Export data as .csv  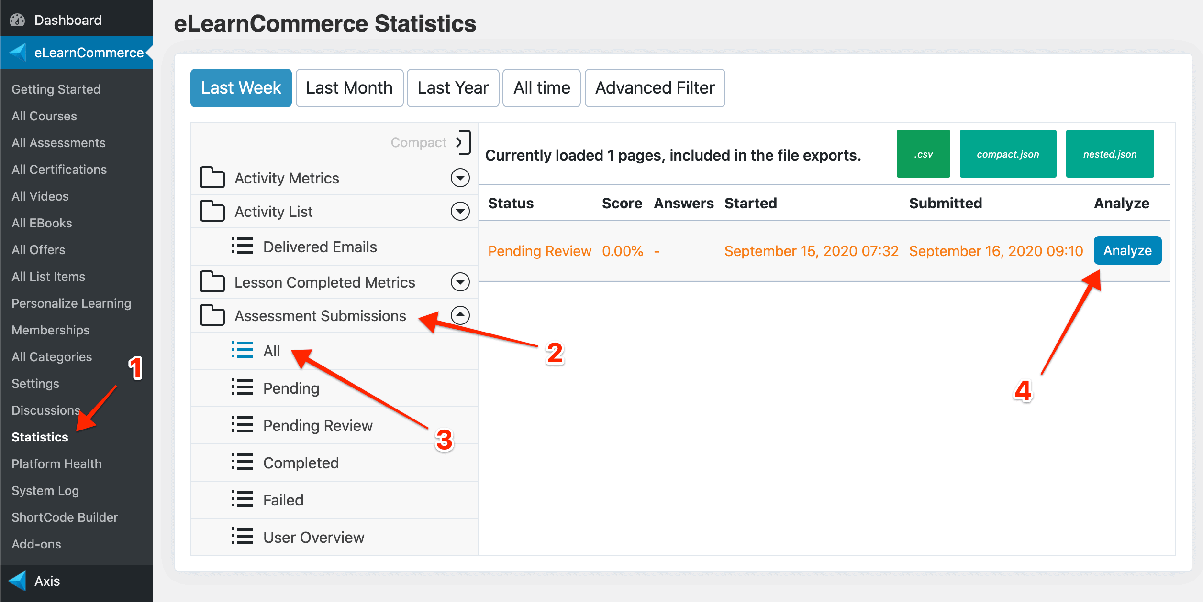(x=923, y=154)
